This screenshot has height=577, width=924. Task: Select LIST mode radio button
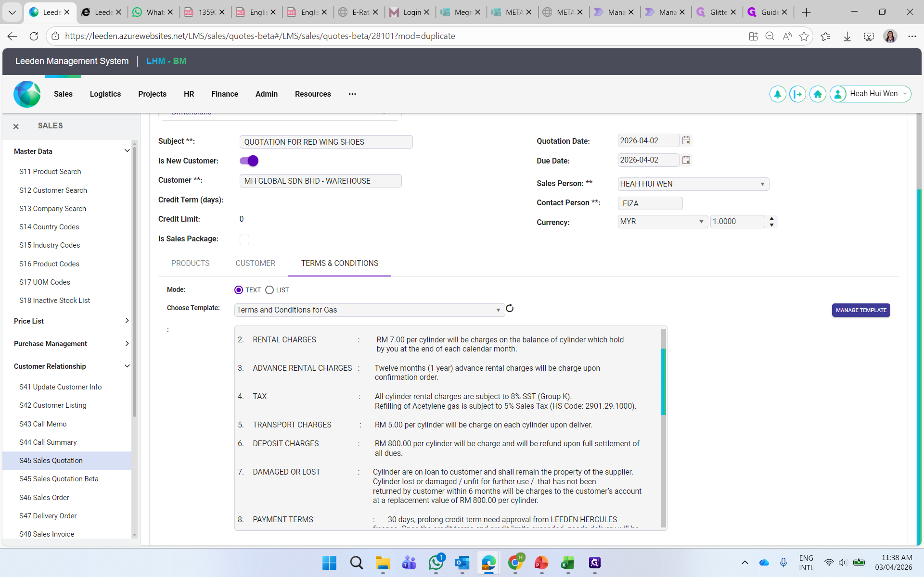tap(269, 290)
